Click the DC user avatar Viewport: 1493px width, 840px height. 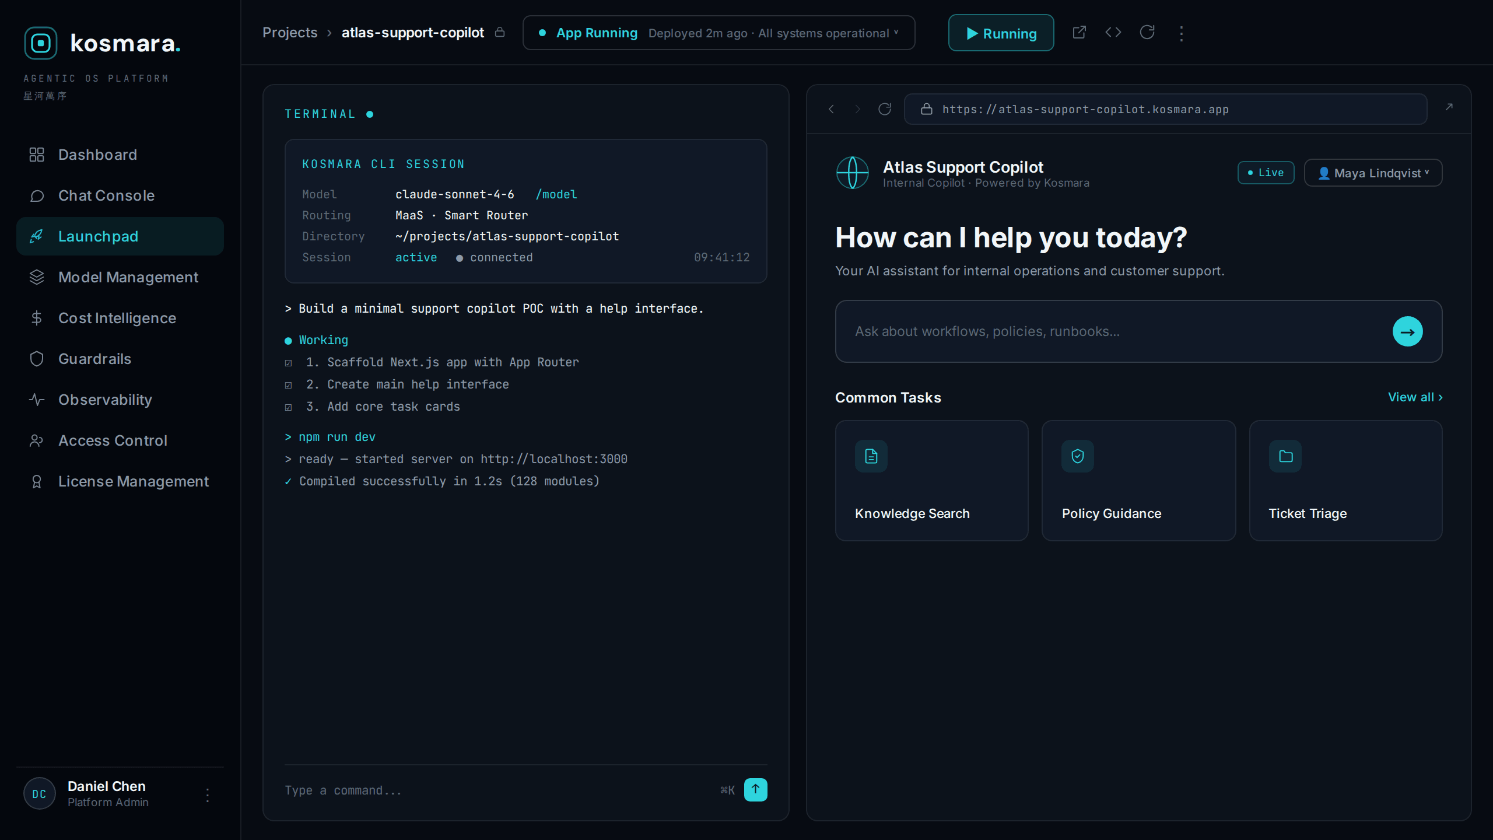coord(40,793)
